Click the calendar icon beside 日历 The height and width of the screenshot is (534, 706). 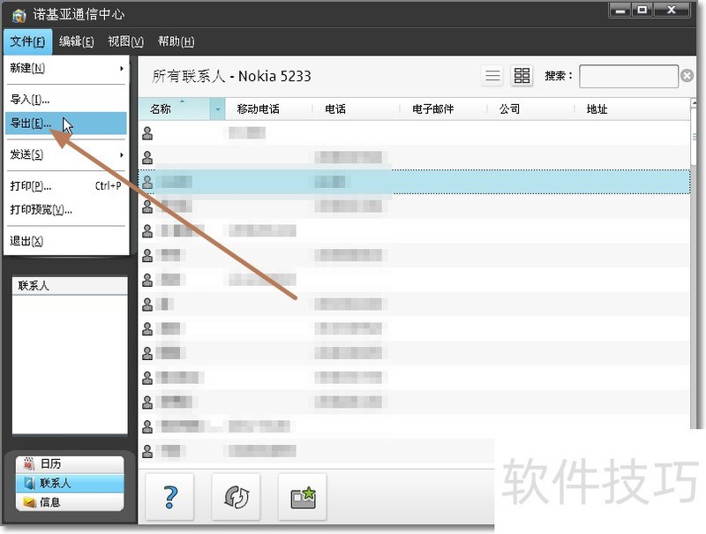point(29,463)
